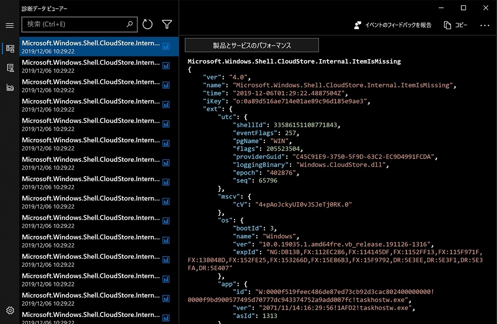Open the problem reports sidebar icon
497x324 pixels.
(x=10, y=68)
